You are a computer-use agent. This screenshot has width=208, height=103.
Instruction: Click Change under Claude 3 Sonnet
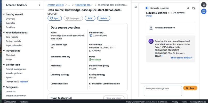(x=149, y=16)
